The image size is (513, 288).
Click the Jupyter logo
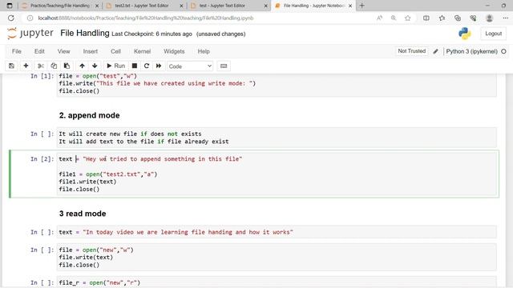click(30, 34)
